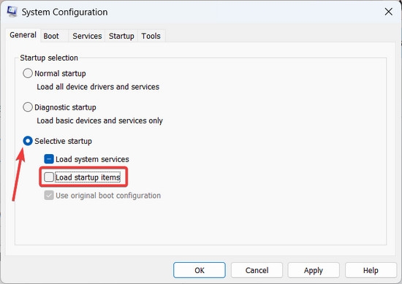Click the System Configuration window title text

(x=64, y=12)
